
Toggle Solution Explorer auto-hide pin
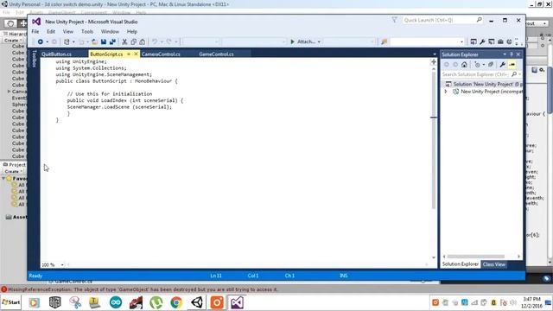(512, 54)
